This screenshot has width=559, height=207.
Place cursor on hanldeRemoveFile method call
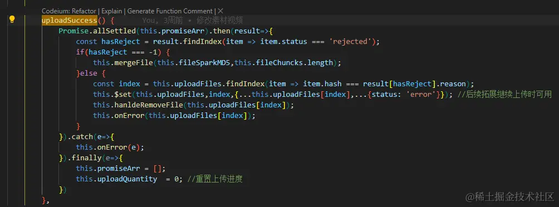pyautogui.click(x=149, y=105)
